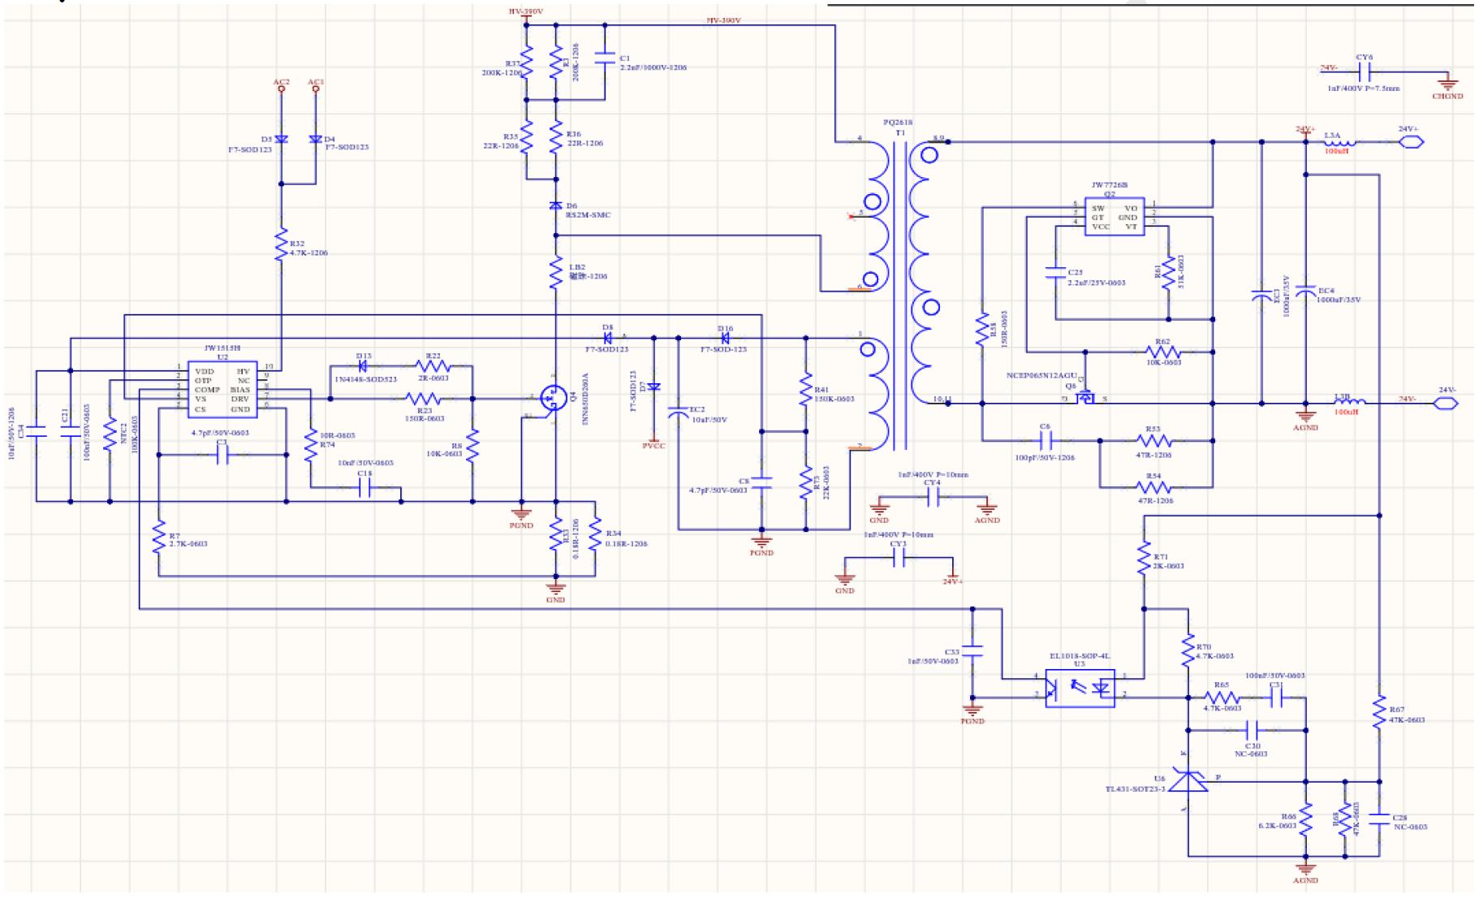Select the D6 RS2M-SMC diode symbol

coord(556,206)
